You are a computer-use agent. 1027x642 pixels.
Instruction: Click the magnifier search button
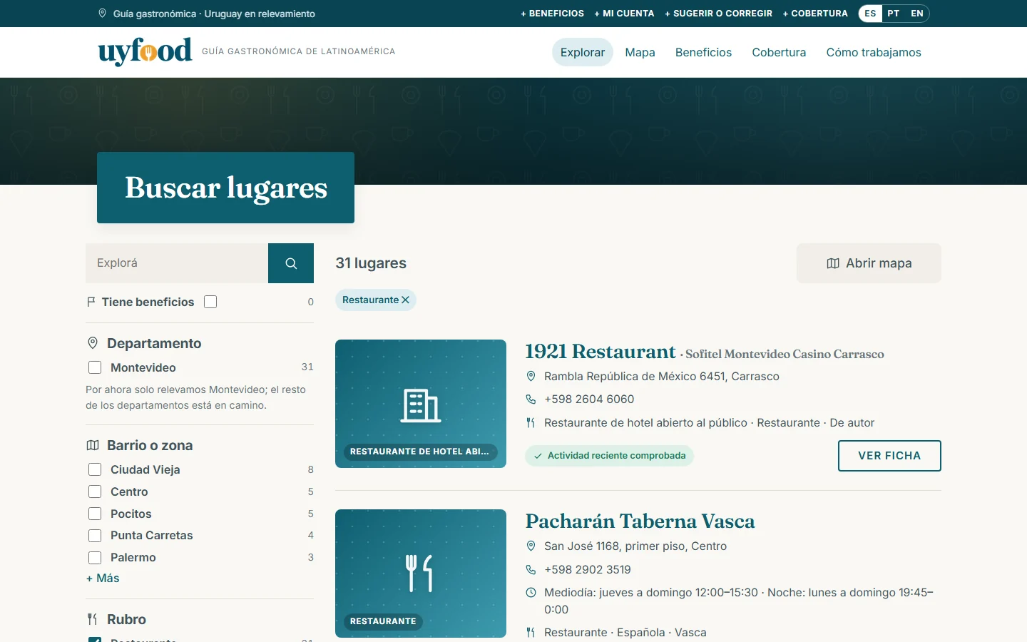pos(291,263)
